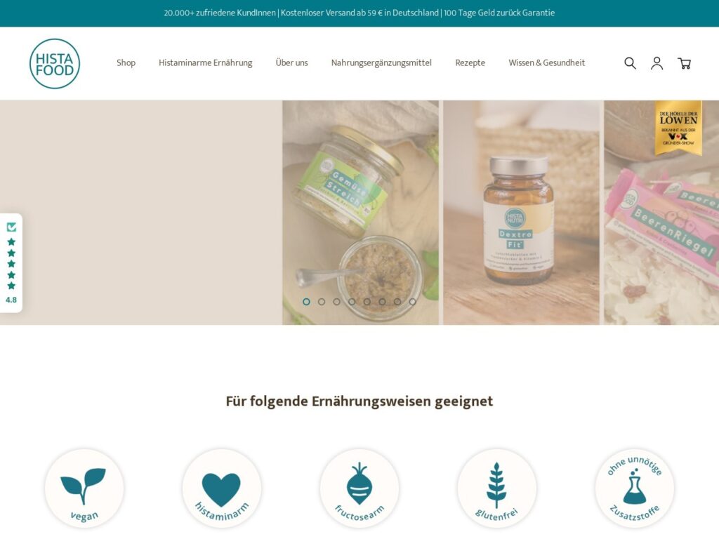Open Nahrungsergänzungsmittel menu item
Viewport: 719px width, 539px height.
[381, 62]
